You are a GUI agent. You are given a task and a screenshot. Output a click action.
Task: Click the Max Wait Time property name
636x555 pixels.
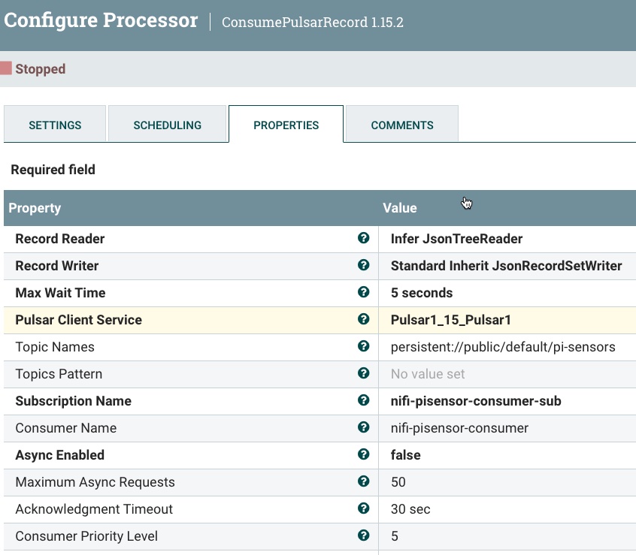click(60, 293)
